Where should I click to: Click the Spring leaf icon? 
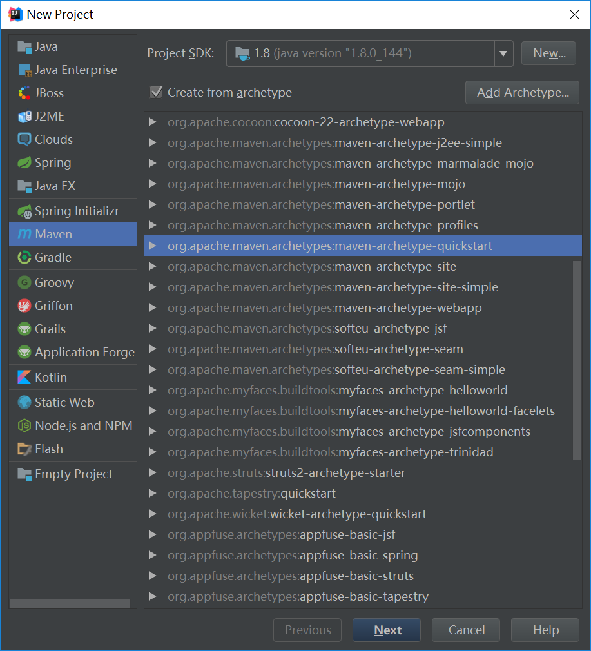(24, 162)
